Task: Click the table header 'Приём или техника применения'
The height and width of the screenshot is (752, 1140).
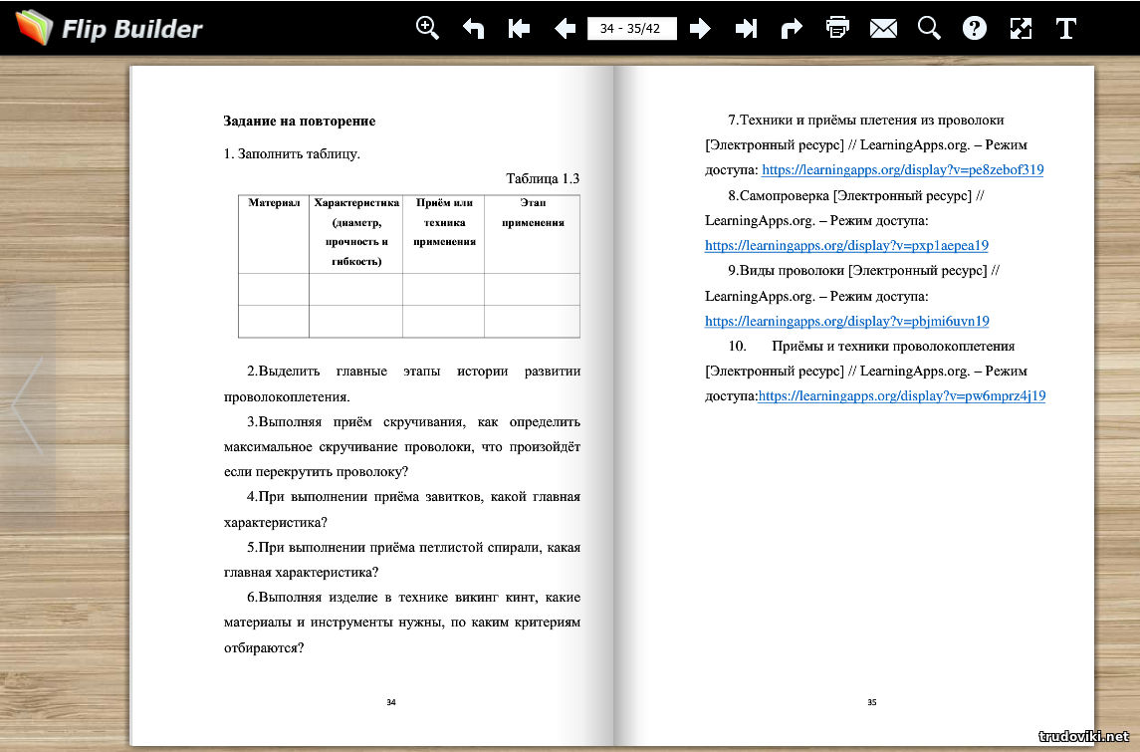Action: pyautogui.click(x=444, y=222)
